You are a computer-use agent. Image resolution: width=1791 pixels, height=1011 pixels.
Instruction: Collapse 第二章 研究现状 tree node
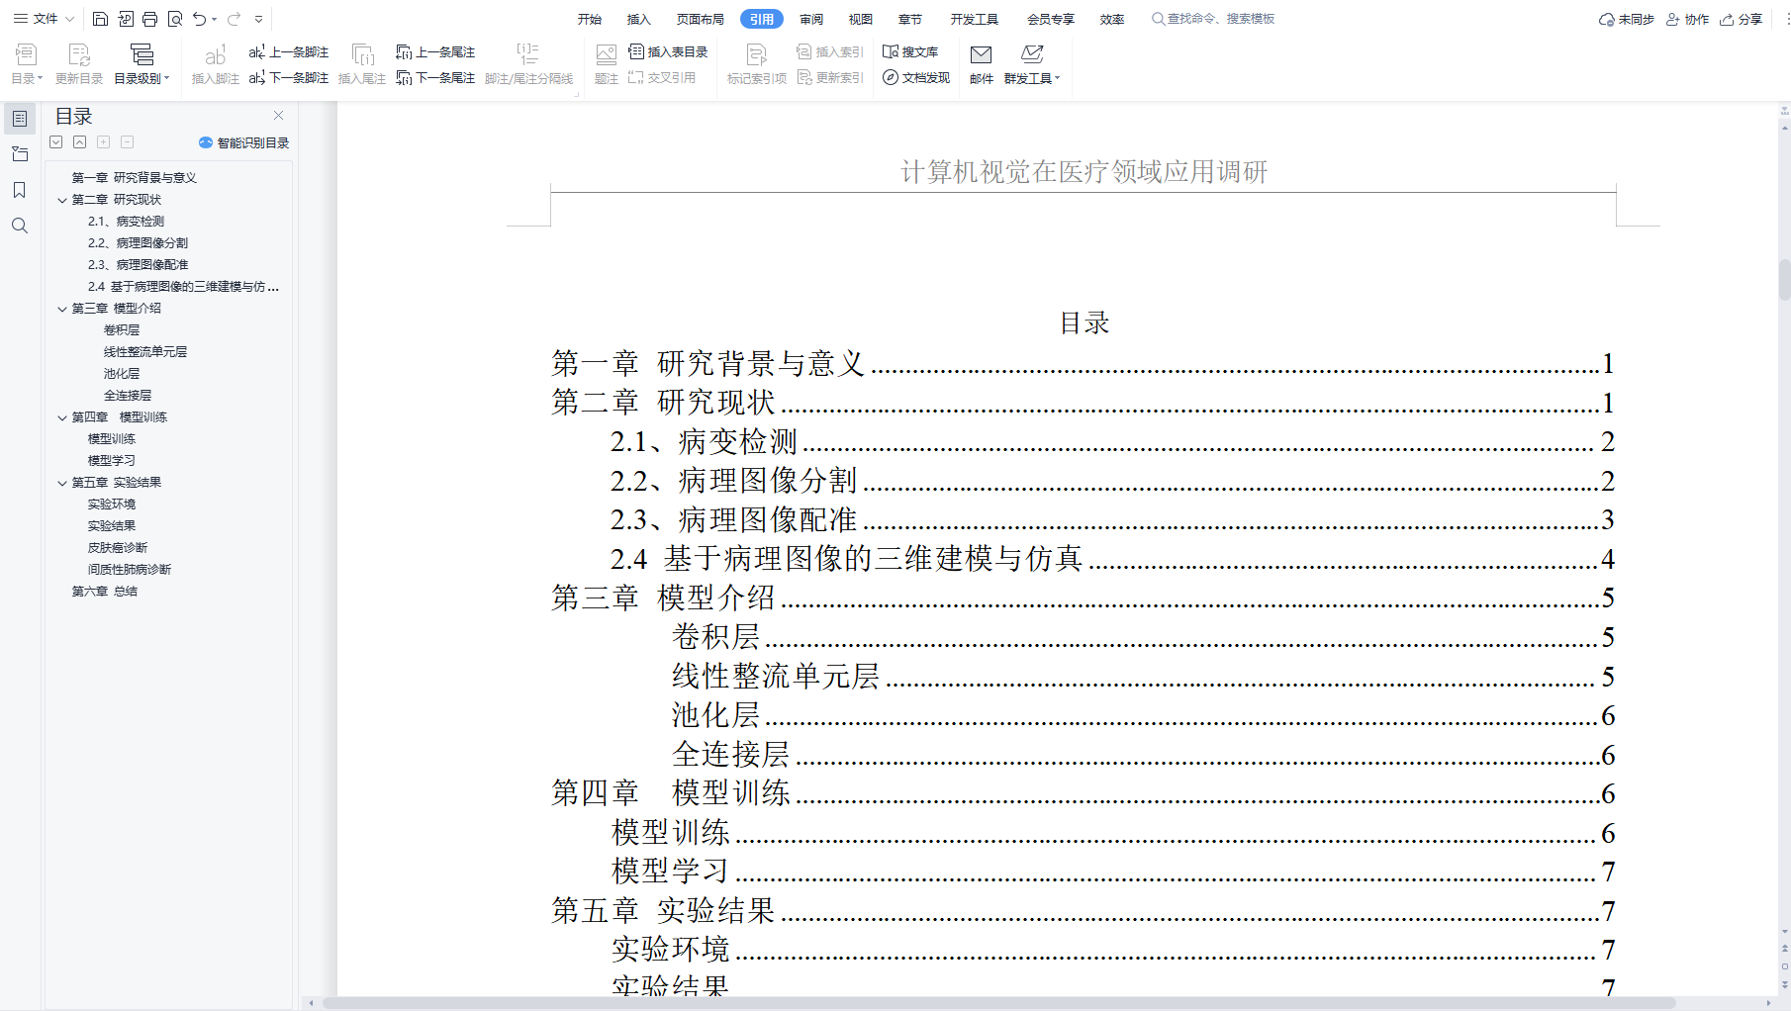pyautogui.click(x=62, y=200)
